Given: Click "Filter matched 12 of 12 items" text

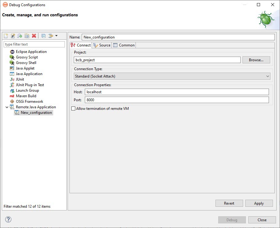Looking at the screenshot, I should 27,206.
